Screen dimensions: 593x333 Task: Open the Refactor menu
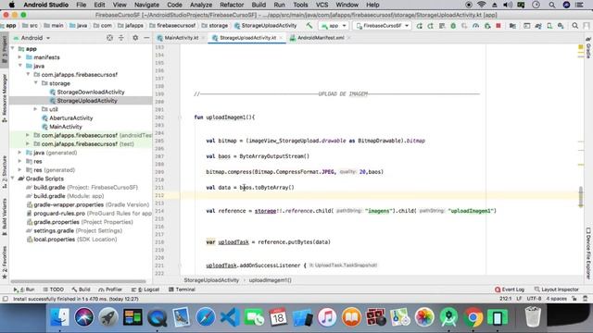click(x=232, y=5)
